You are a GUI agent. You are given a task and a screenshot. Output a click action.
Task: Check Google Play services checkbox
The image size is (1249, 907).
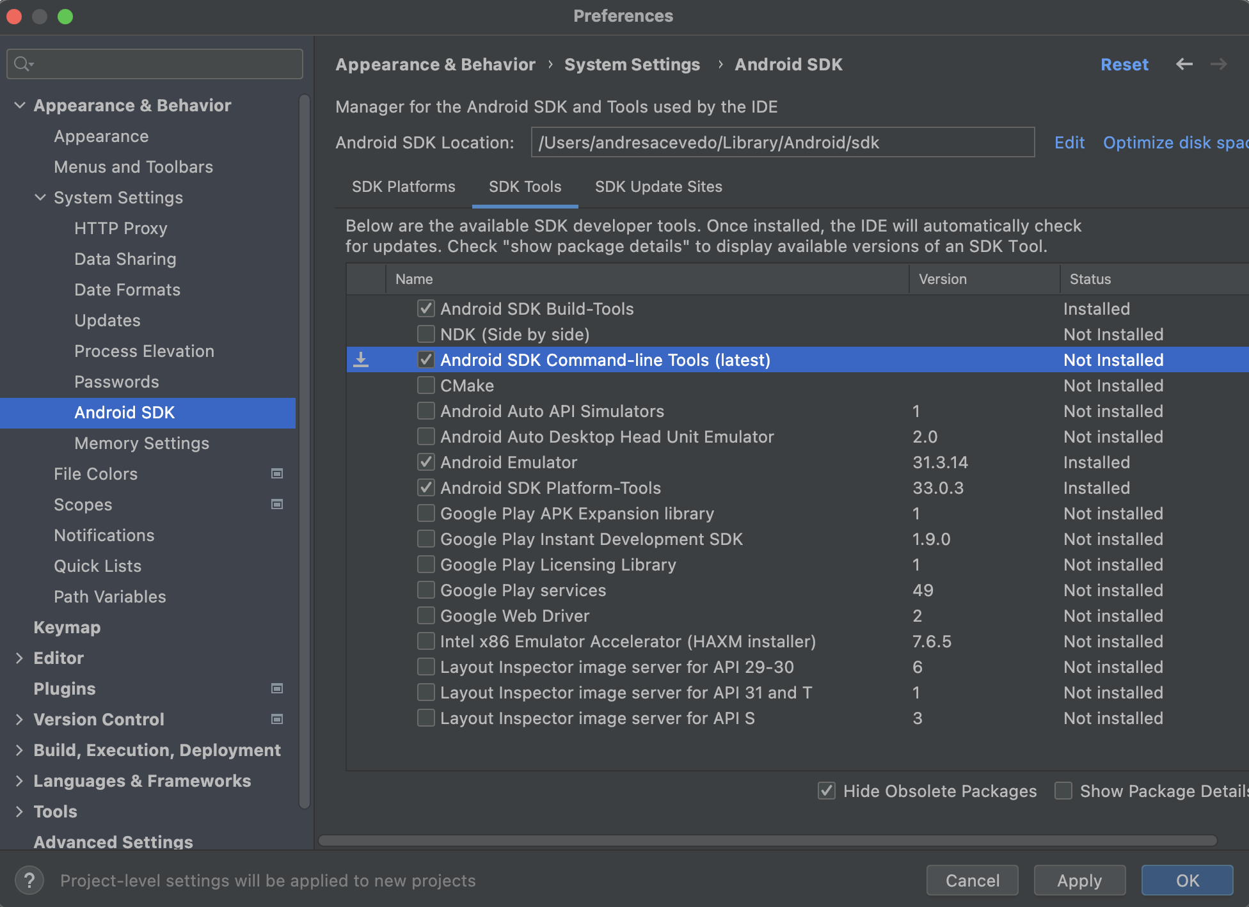[426, 590]
